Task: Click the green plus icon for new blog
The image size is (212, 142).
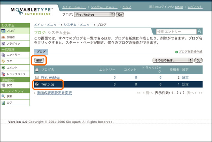Action: pyautogui.click(x=176, y=52)
